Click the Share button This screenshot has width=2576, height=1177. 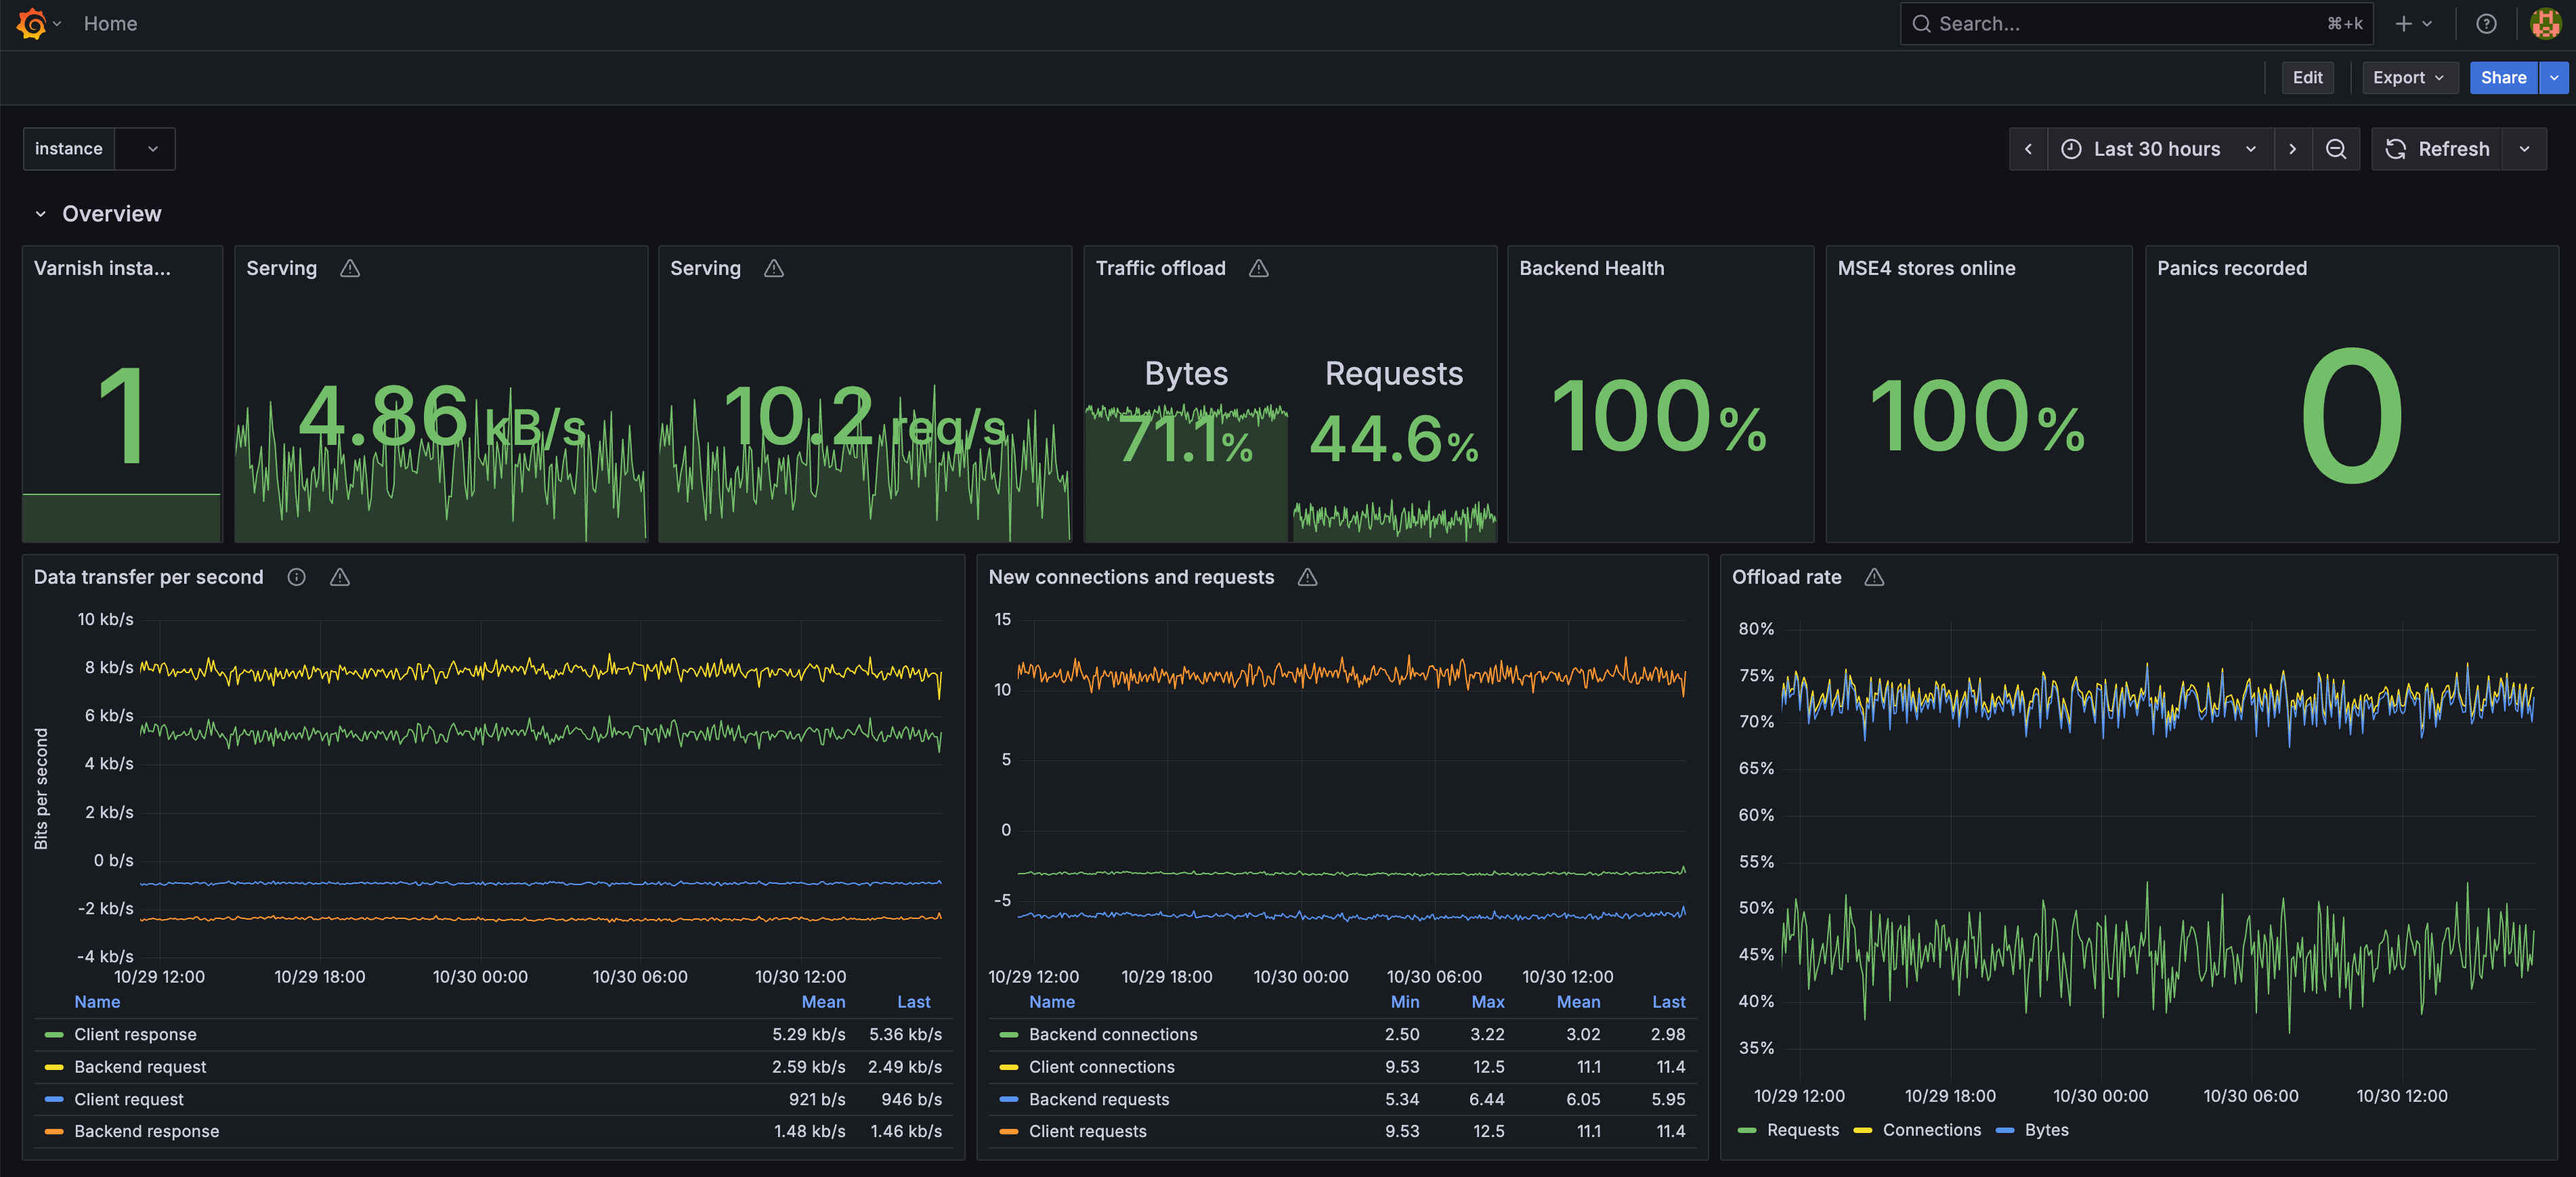[x=2503, y=77]
